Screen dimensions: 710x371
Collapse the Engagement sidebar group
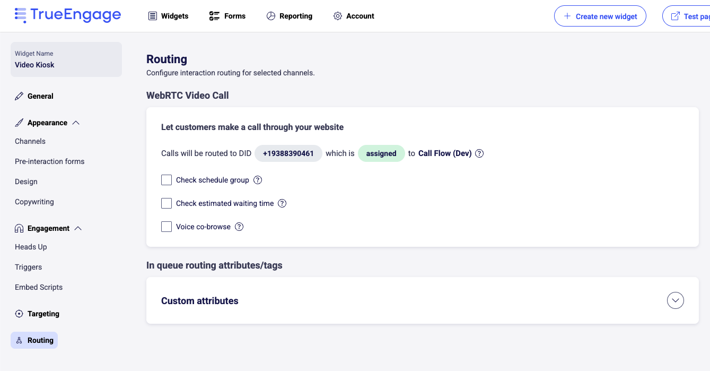coord(78,228)
